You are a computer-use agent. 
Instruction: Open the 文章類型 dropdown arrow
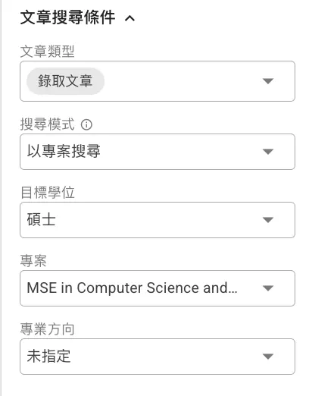point(268,81)
